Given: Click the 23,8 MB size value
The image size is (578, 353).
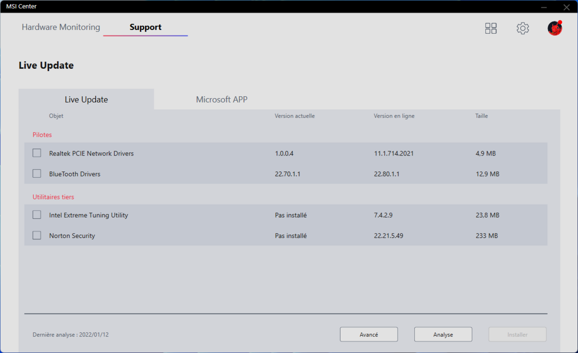Looking at the screenshot, I should pyautogui.click(x=487, y=215).
